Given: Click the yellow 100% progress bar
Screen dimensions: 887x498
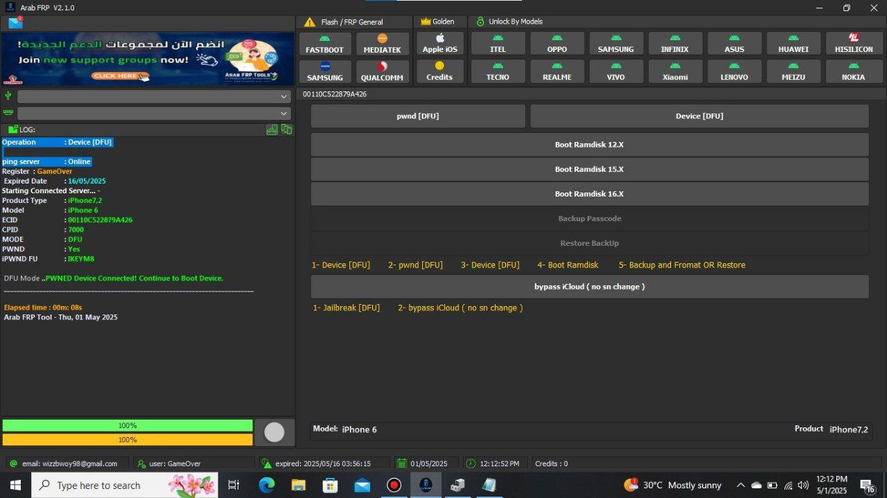Looking at the screenshot, I should click(128, 440).
